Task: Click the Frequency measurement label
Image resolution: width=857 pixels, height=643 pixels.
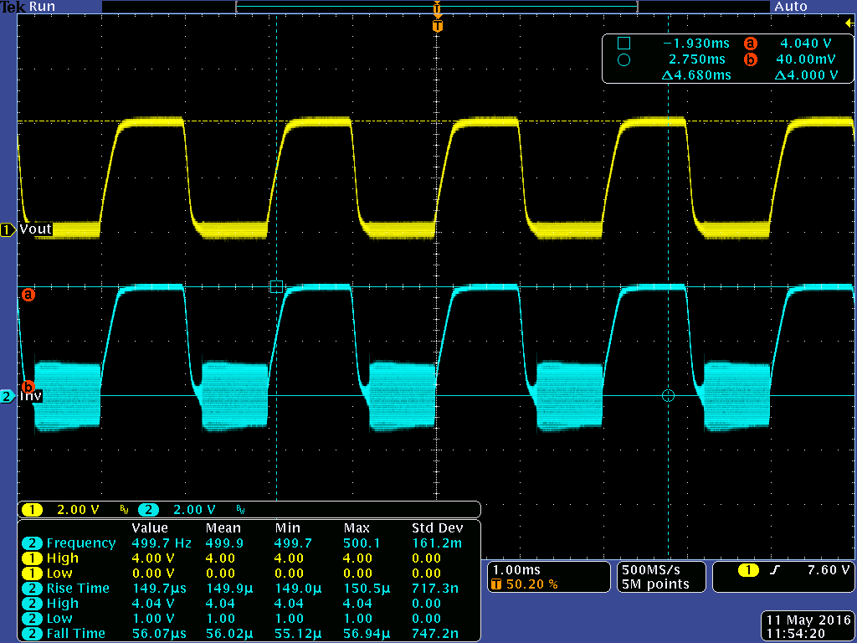Action: coord(81,543)
